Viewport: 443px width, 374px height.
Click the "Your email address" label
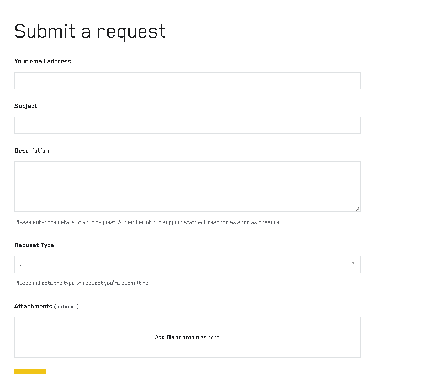43,61
